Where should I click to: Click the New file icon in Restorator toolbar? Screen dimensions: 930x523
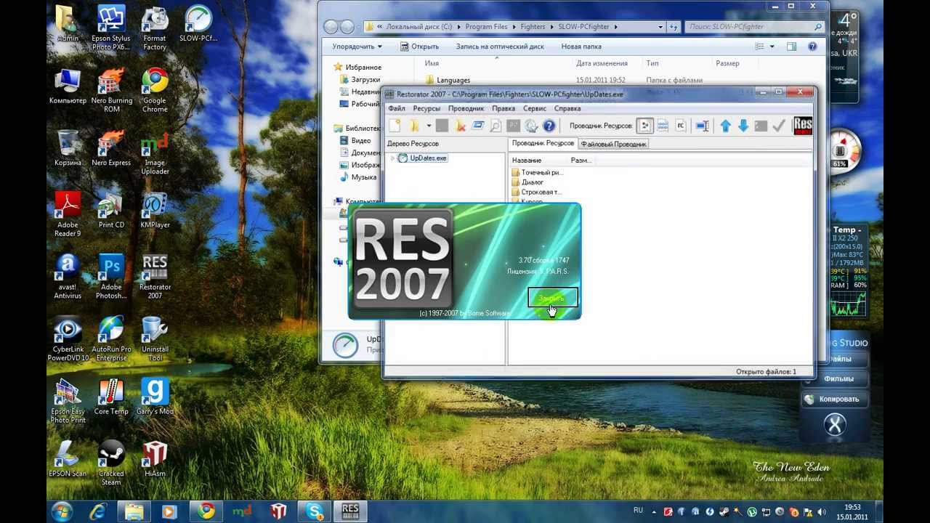(x=395, y=126)
